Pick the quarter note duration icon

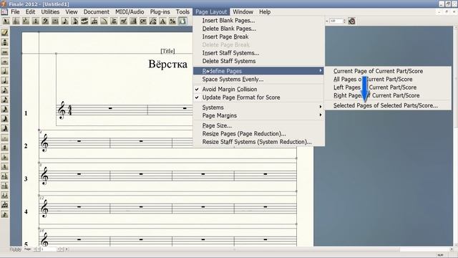[5, 80]
